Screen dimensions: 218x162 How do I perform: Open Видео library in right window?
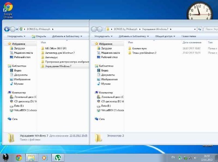point(102,70)
